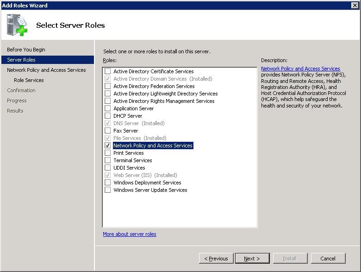Check Active Directory Certificate Services checkbox
This screenshot has width=361, height=272.
tap(107, 71)
